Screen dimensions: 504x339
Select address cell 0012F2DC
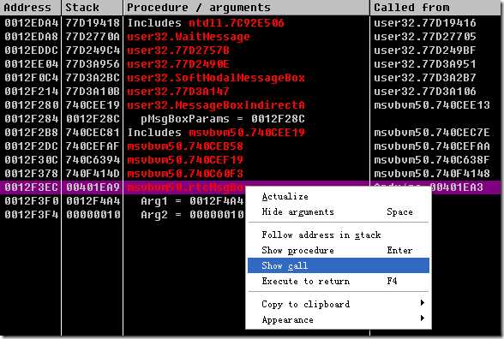coord(31,146)
